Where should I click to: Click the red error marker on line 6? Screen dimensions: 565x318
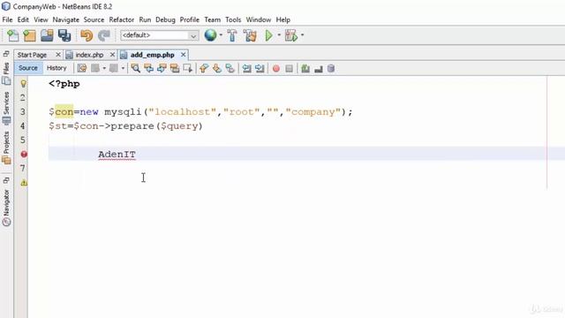[24, 155]
